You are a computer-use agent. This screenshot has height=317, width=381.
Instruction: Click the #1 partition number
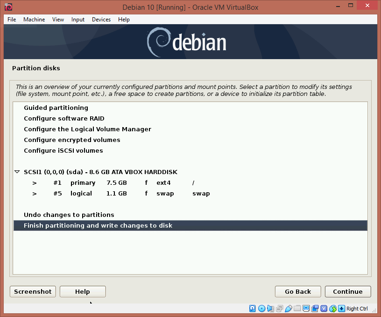pyautogui.click(x=57, y=183)
